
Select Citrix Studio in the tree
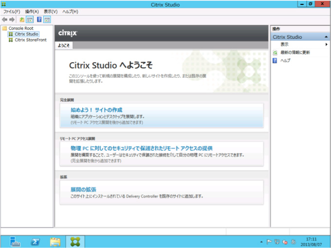26,34
